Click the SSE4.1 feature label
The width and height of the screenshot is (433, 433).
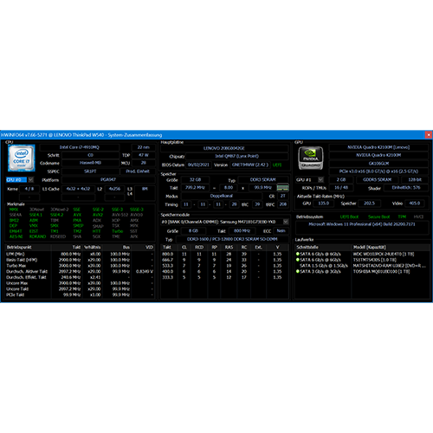(x=36, y=215)
